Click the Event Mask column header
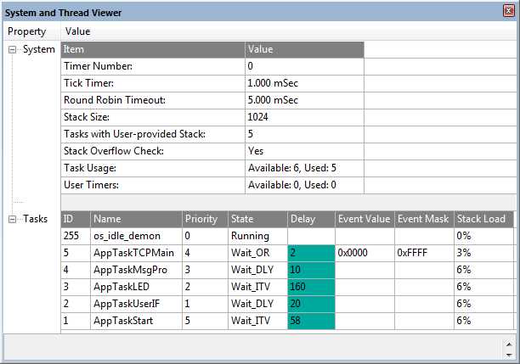The height and width of the screenshot is (364, 520). tap(424, 219)
